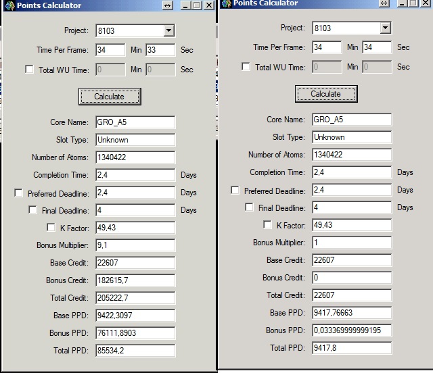Maximize the right Points Calculator window
433x373 pixels.
tap(413, 3)
